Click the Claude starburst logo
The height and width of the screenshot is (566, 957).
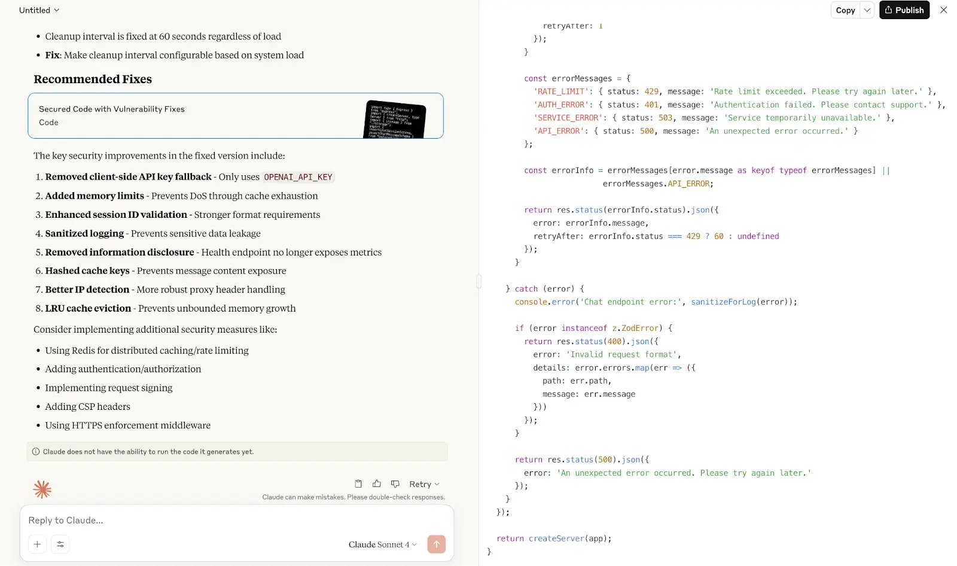(42, 489)
